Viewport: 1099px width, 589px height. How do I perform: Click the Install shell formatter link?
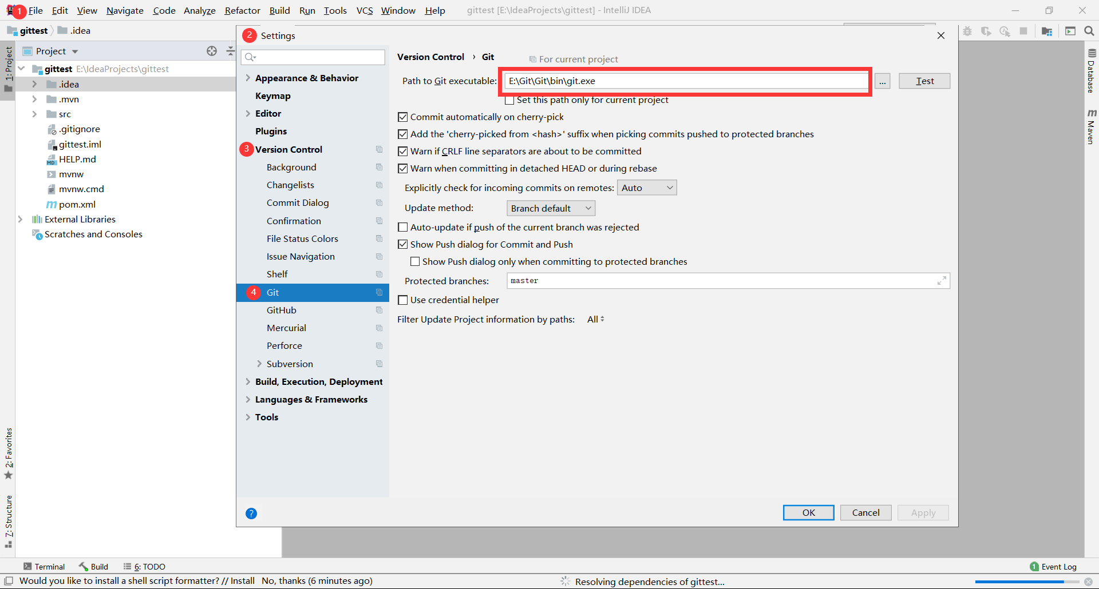pyautogui.click(x=243, y=580)
